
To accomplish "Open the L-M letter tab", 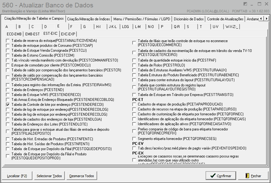I will click(139, 27).
